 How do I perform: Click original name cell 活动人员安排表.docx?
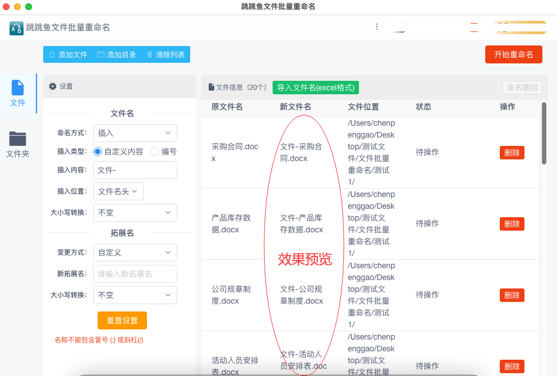point(235,366)
